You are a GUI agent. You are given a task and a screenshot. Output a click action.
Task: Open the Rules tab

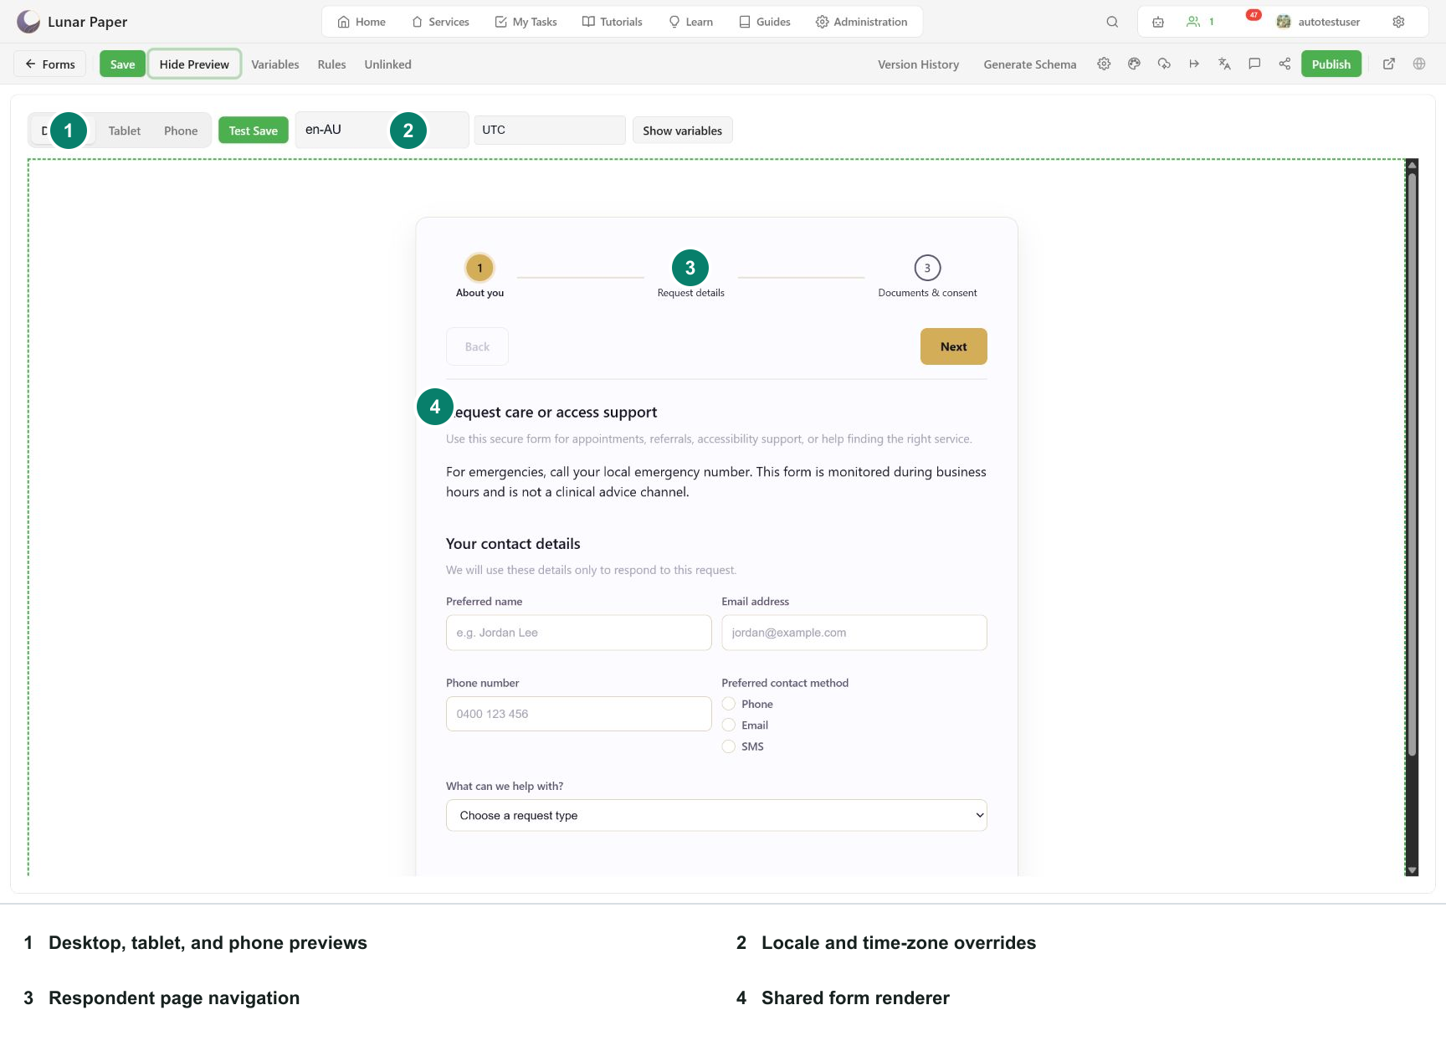point(331,64)
